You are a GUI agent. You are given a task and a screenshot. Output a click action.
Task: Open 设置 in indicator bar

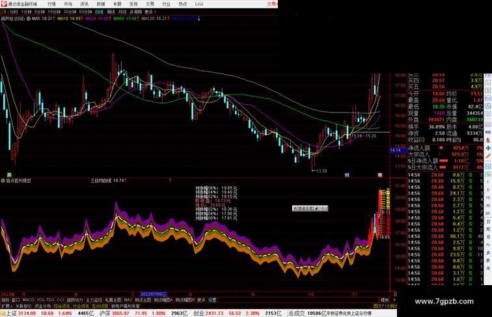[x=212, y=299]
